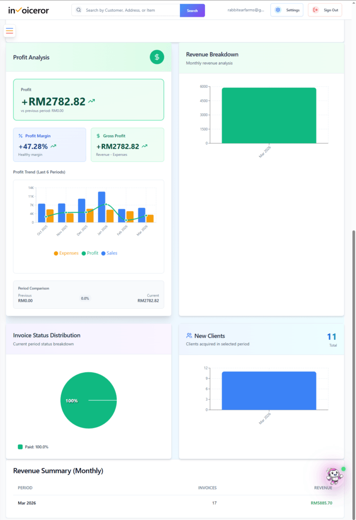This screenshot has width=356, height=520.
Task: Click the Paid: 100.0% legend text
Action: 37,447
